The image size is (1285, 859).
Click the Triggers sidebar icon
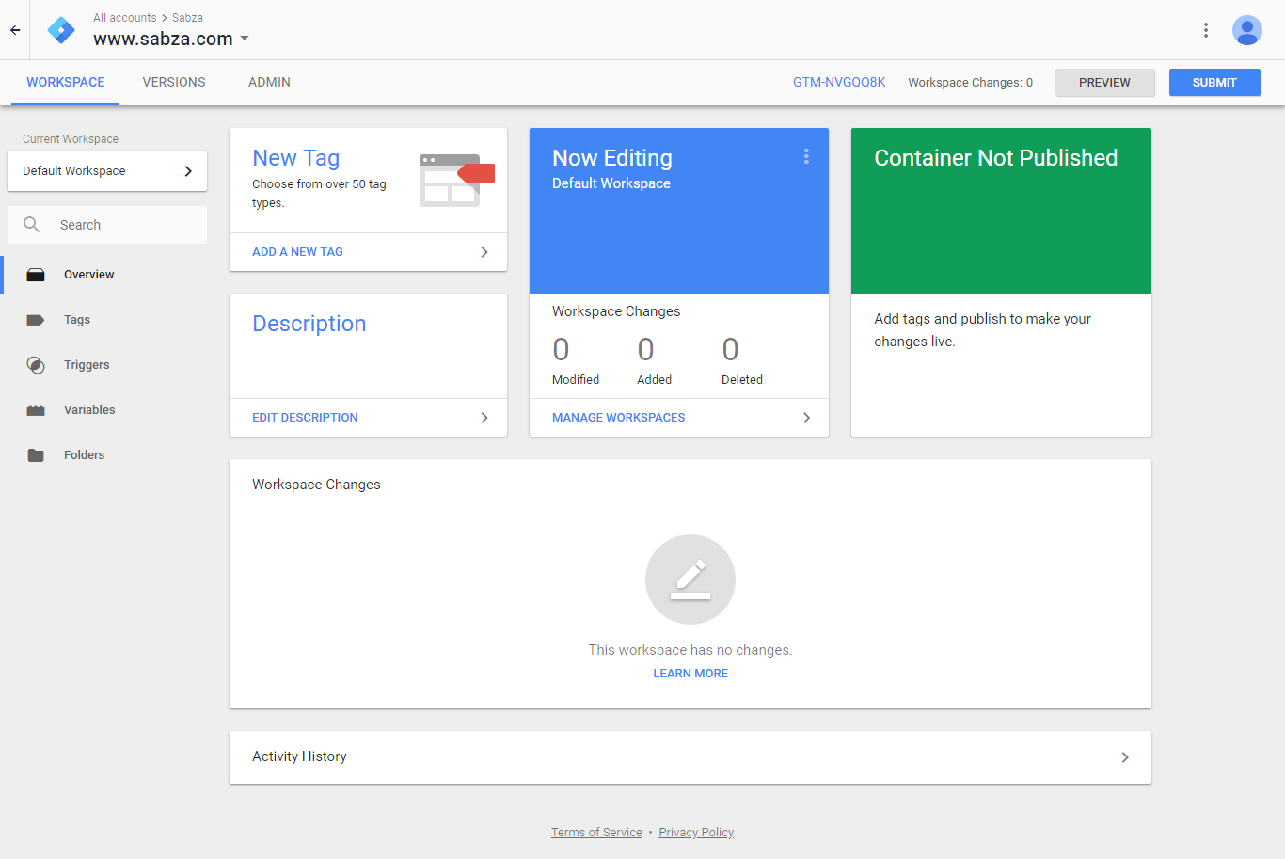click(36, 365)
